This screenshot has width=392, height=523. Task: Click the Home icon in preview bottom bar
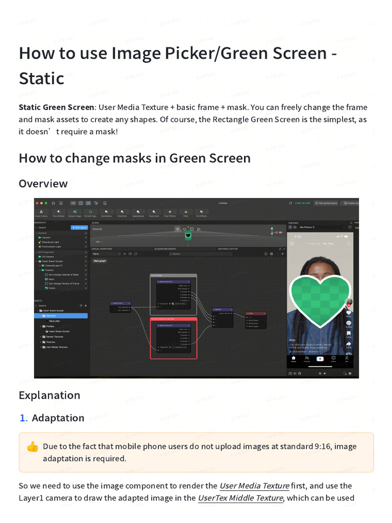coord(293,359)
